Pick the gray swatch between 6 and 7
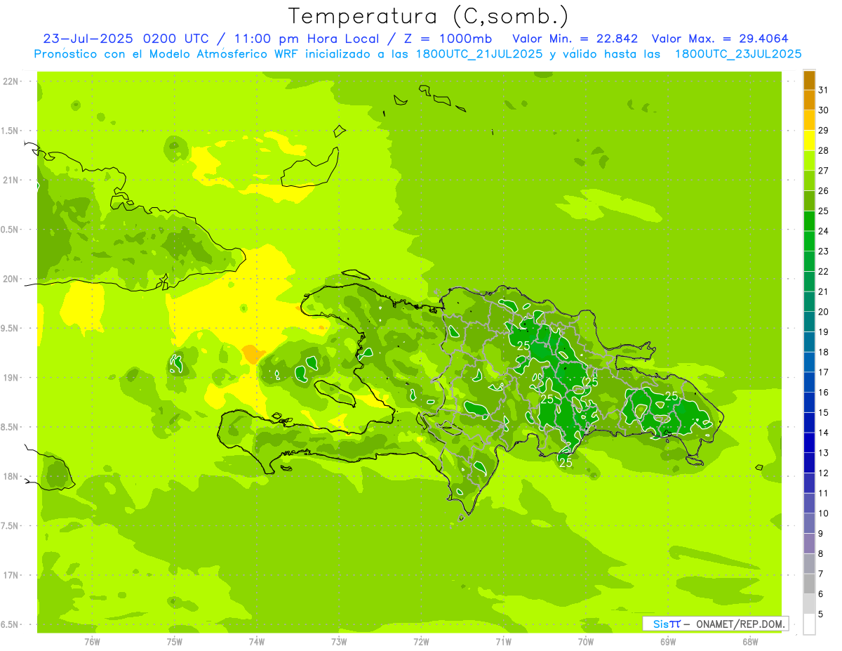The image size is (842, 651). (x=809, y=584)
